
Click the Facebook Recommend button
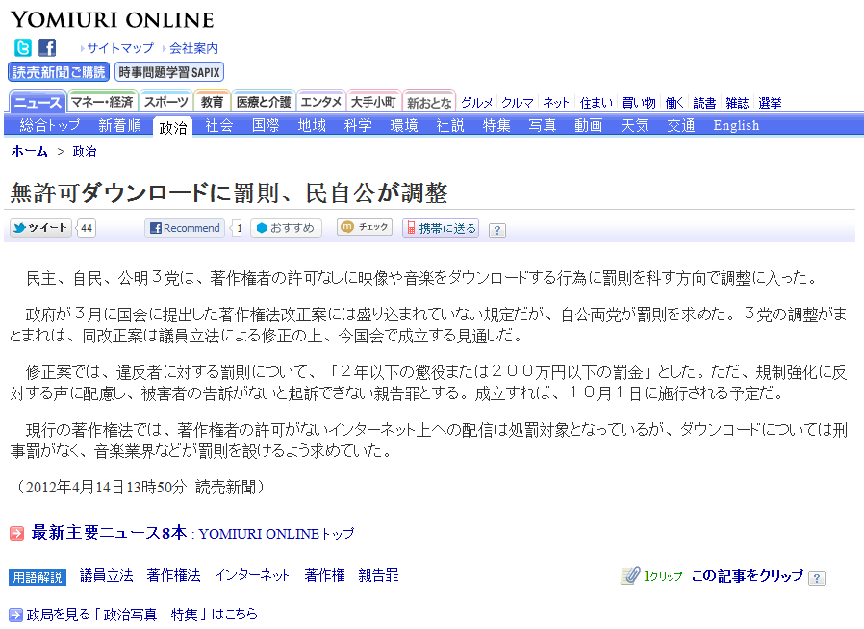click(185, 228)
